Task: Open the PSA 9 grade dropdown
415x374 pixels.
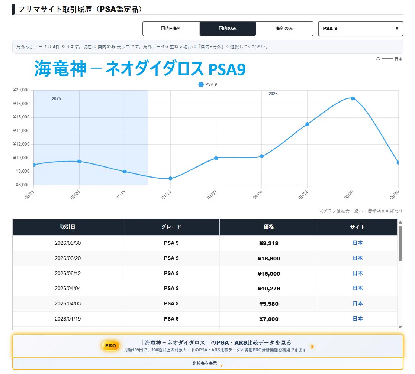Action: [x=360, y=29]
